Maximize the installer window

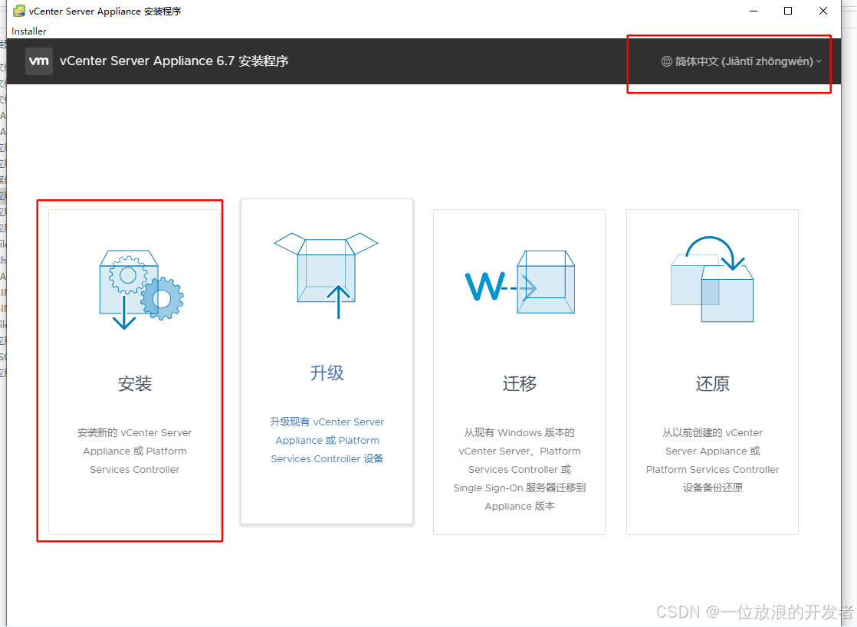[x=787, y=11]
